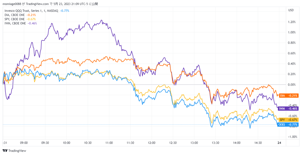Click the blue QQQ −0.77% price tag
The image size is (302, 155).
pos(288,124)
